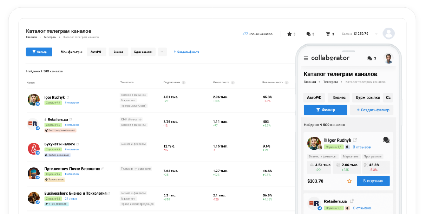Open hamburger menu in mobile collaborator header
Viewport: 425px width, 214px height.
(x=306, y=58)
